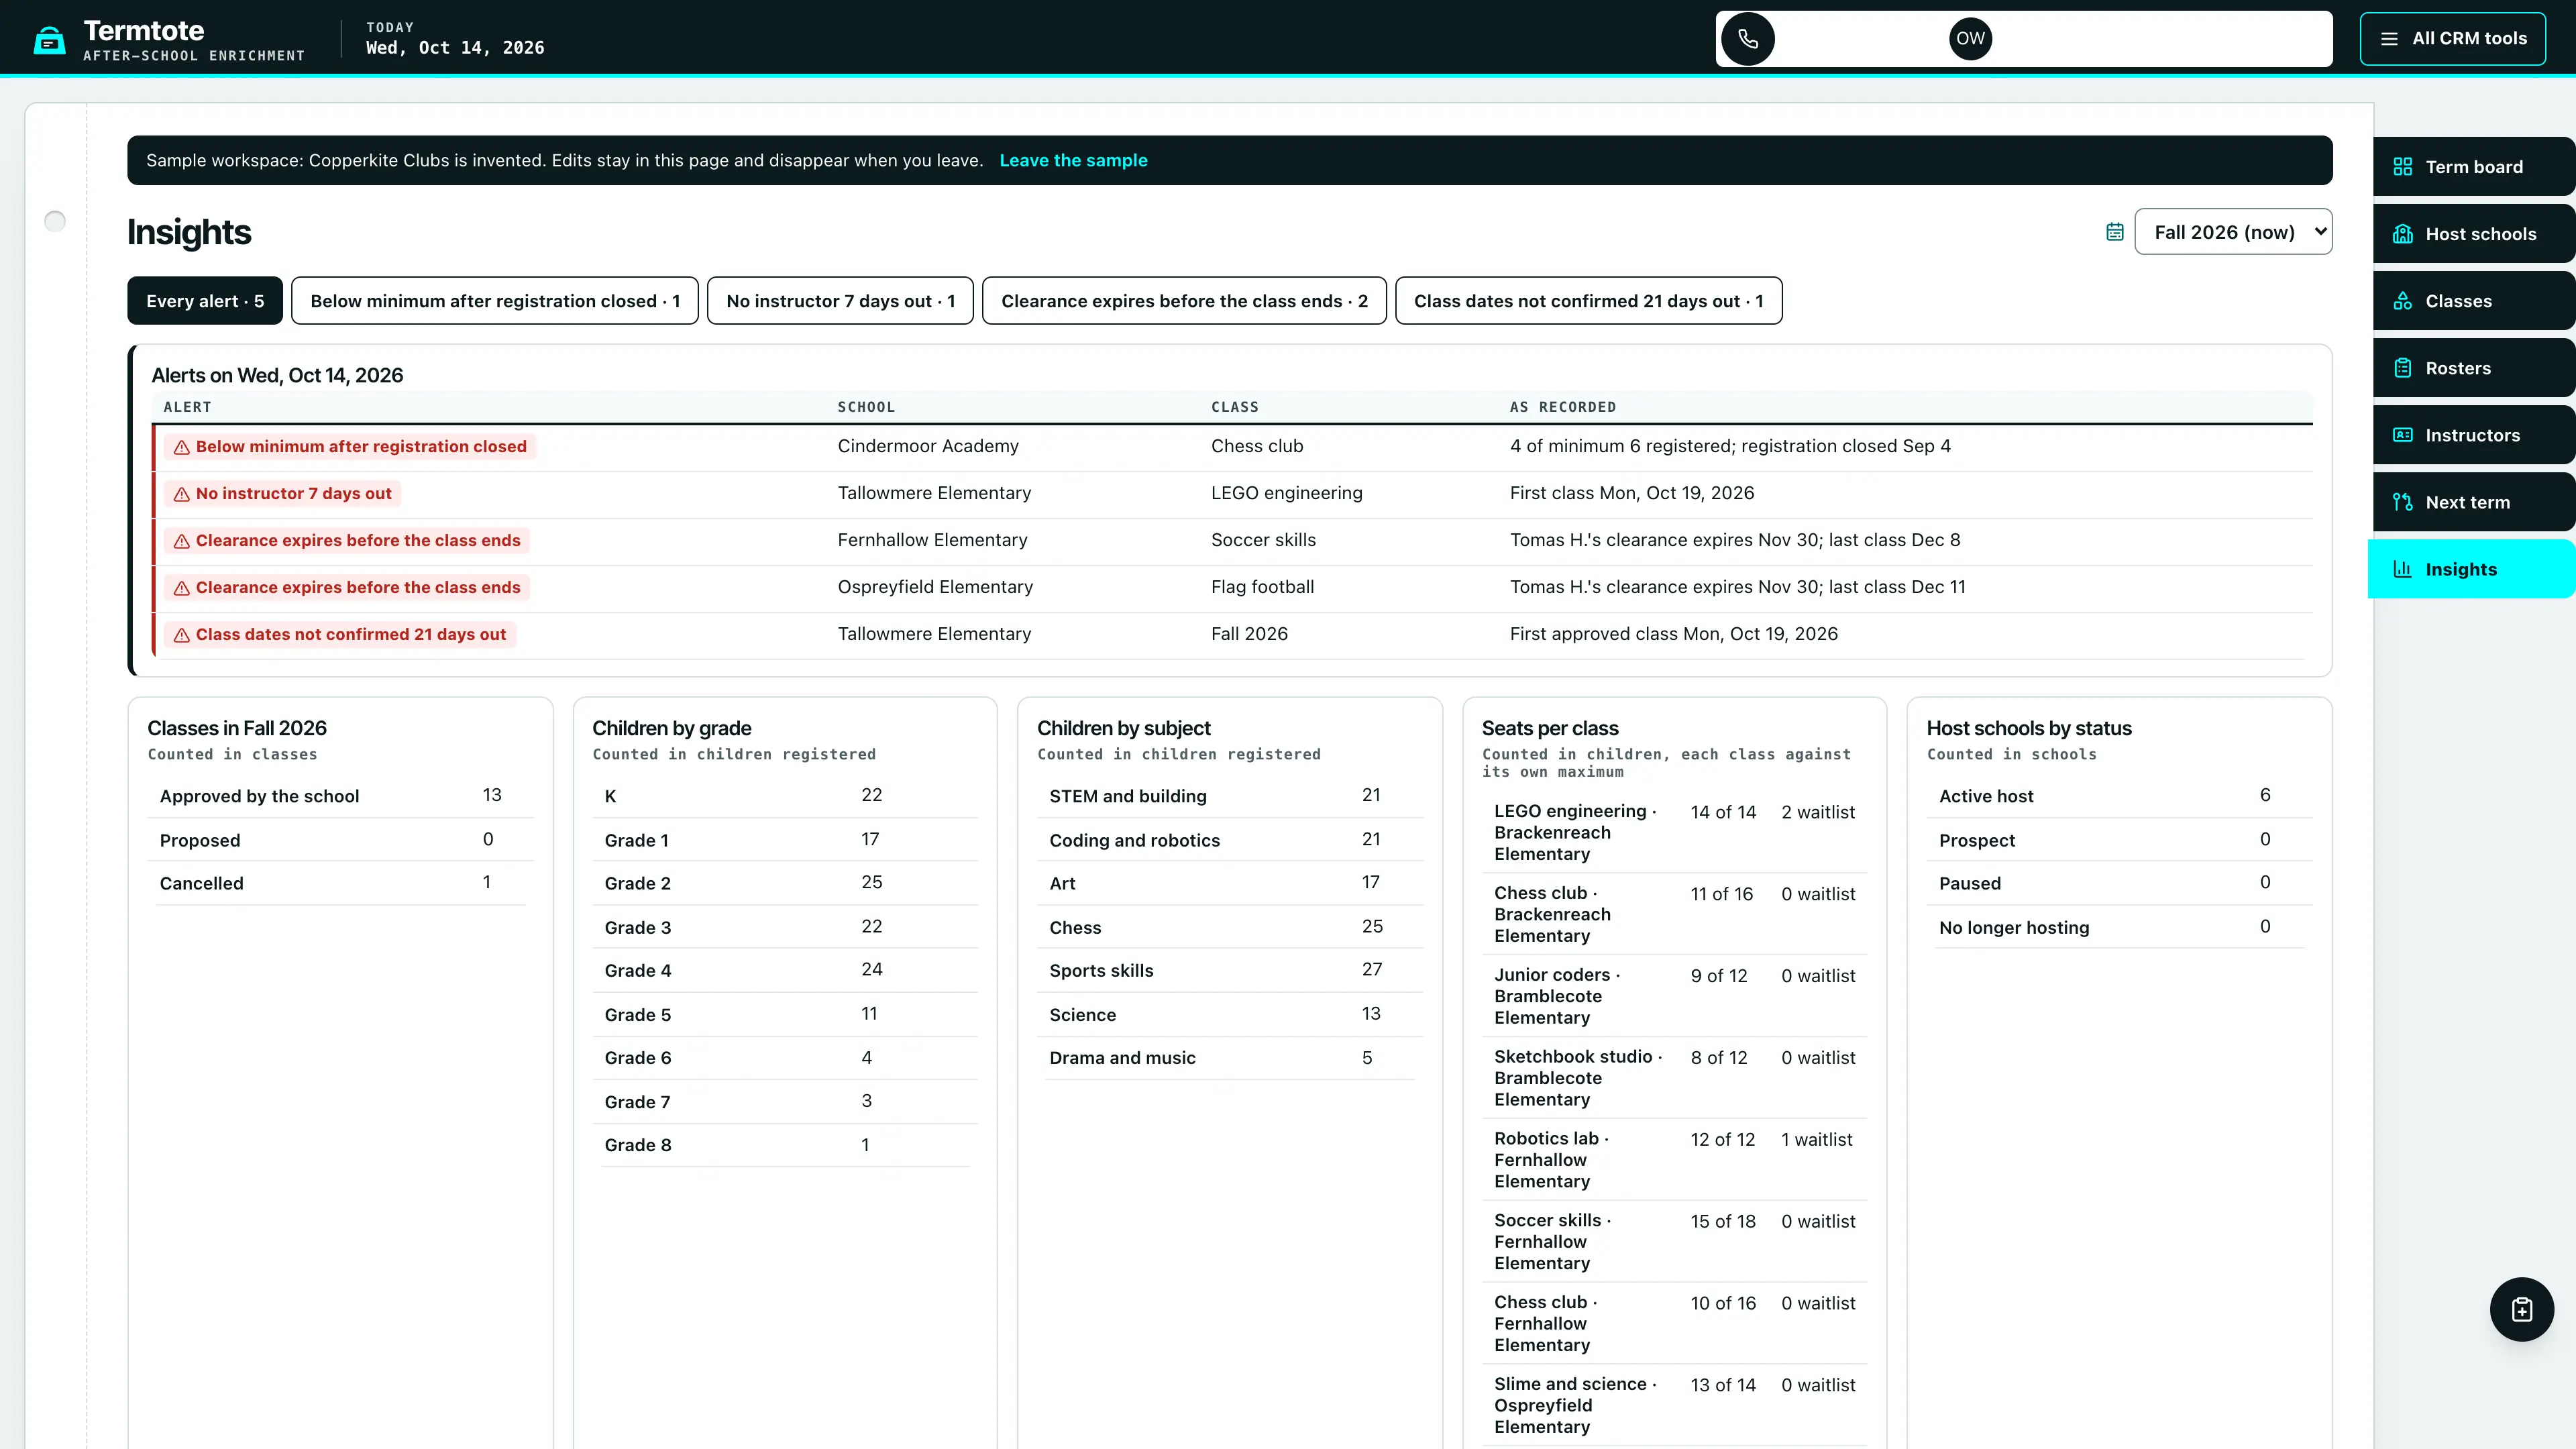Click the calendar icon beside the term selector

[2114, 232]
